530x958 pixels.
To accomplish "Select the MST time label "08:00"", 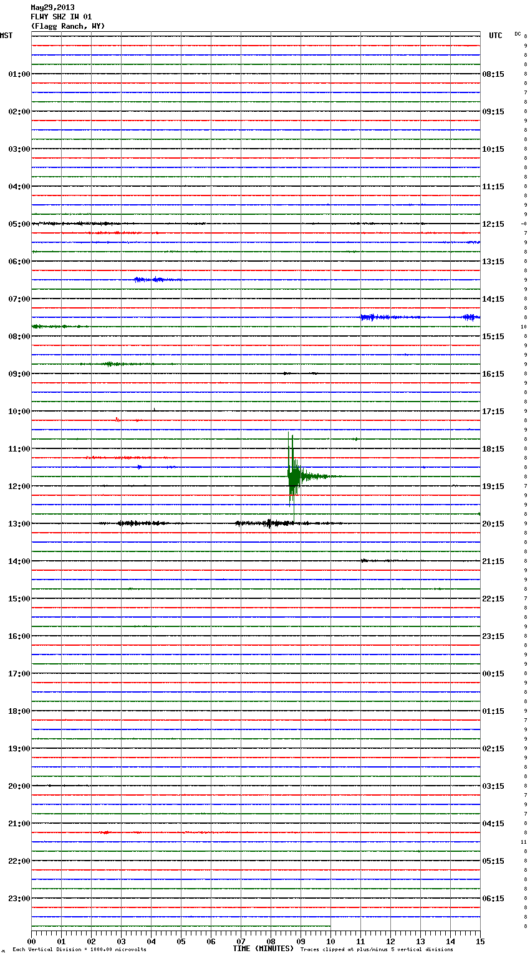I will click(x=19, y=337).
